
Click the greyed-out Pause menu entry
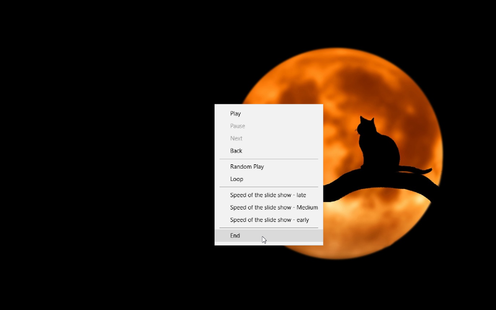coord(237,126)
